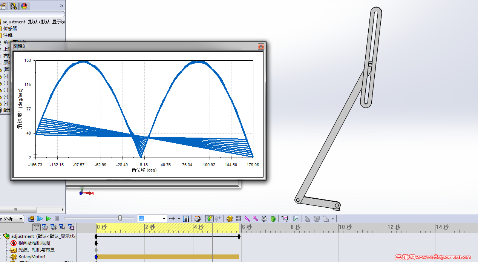Open Motion Study Properties icon
The image size is (478, 262).
click(x=296, y=219)
